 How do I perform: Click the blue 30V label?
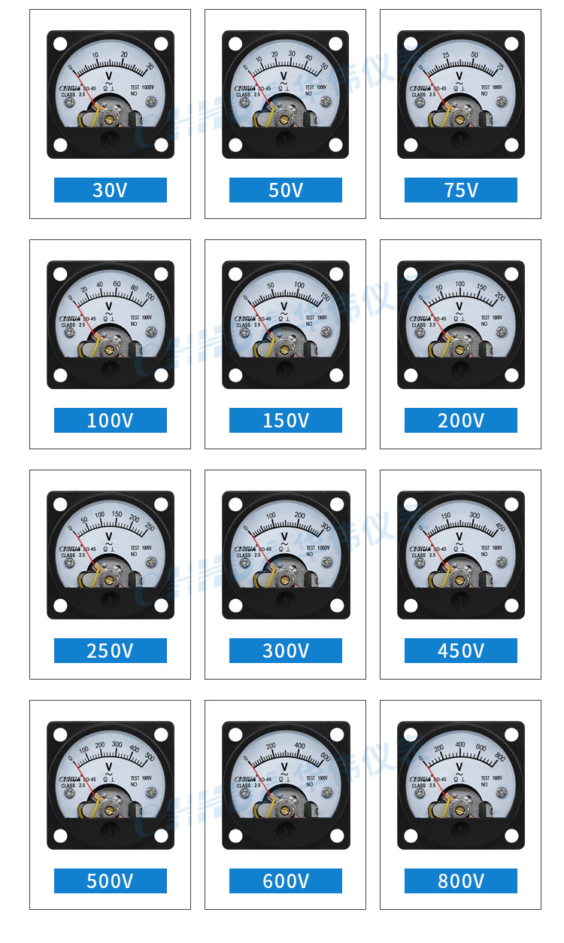pos(111,190)
